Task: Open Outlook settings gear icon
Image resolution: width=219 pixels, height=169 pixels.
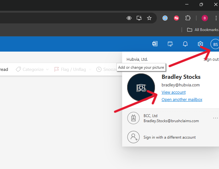Action: point(200,44)
